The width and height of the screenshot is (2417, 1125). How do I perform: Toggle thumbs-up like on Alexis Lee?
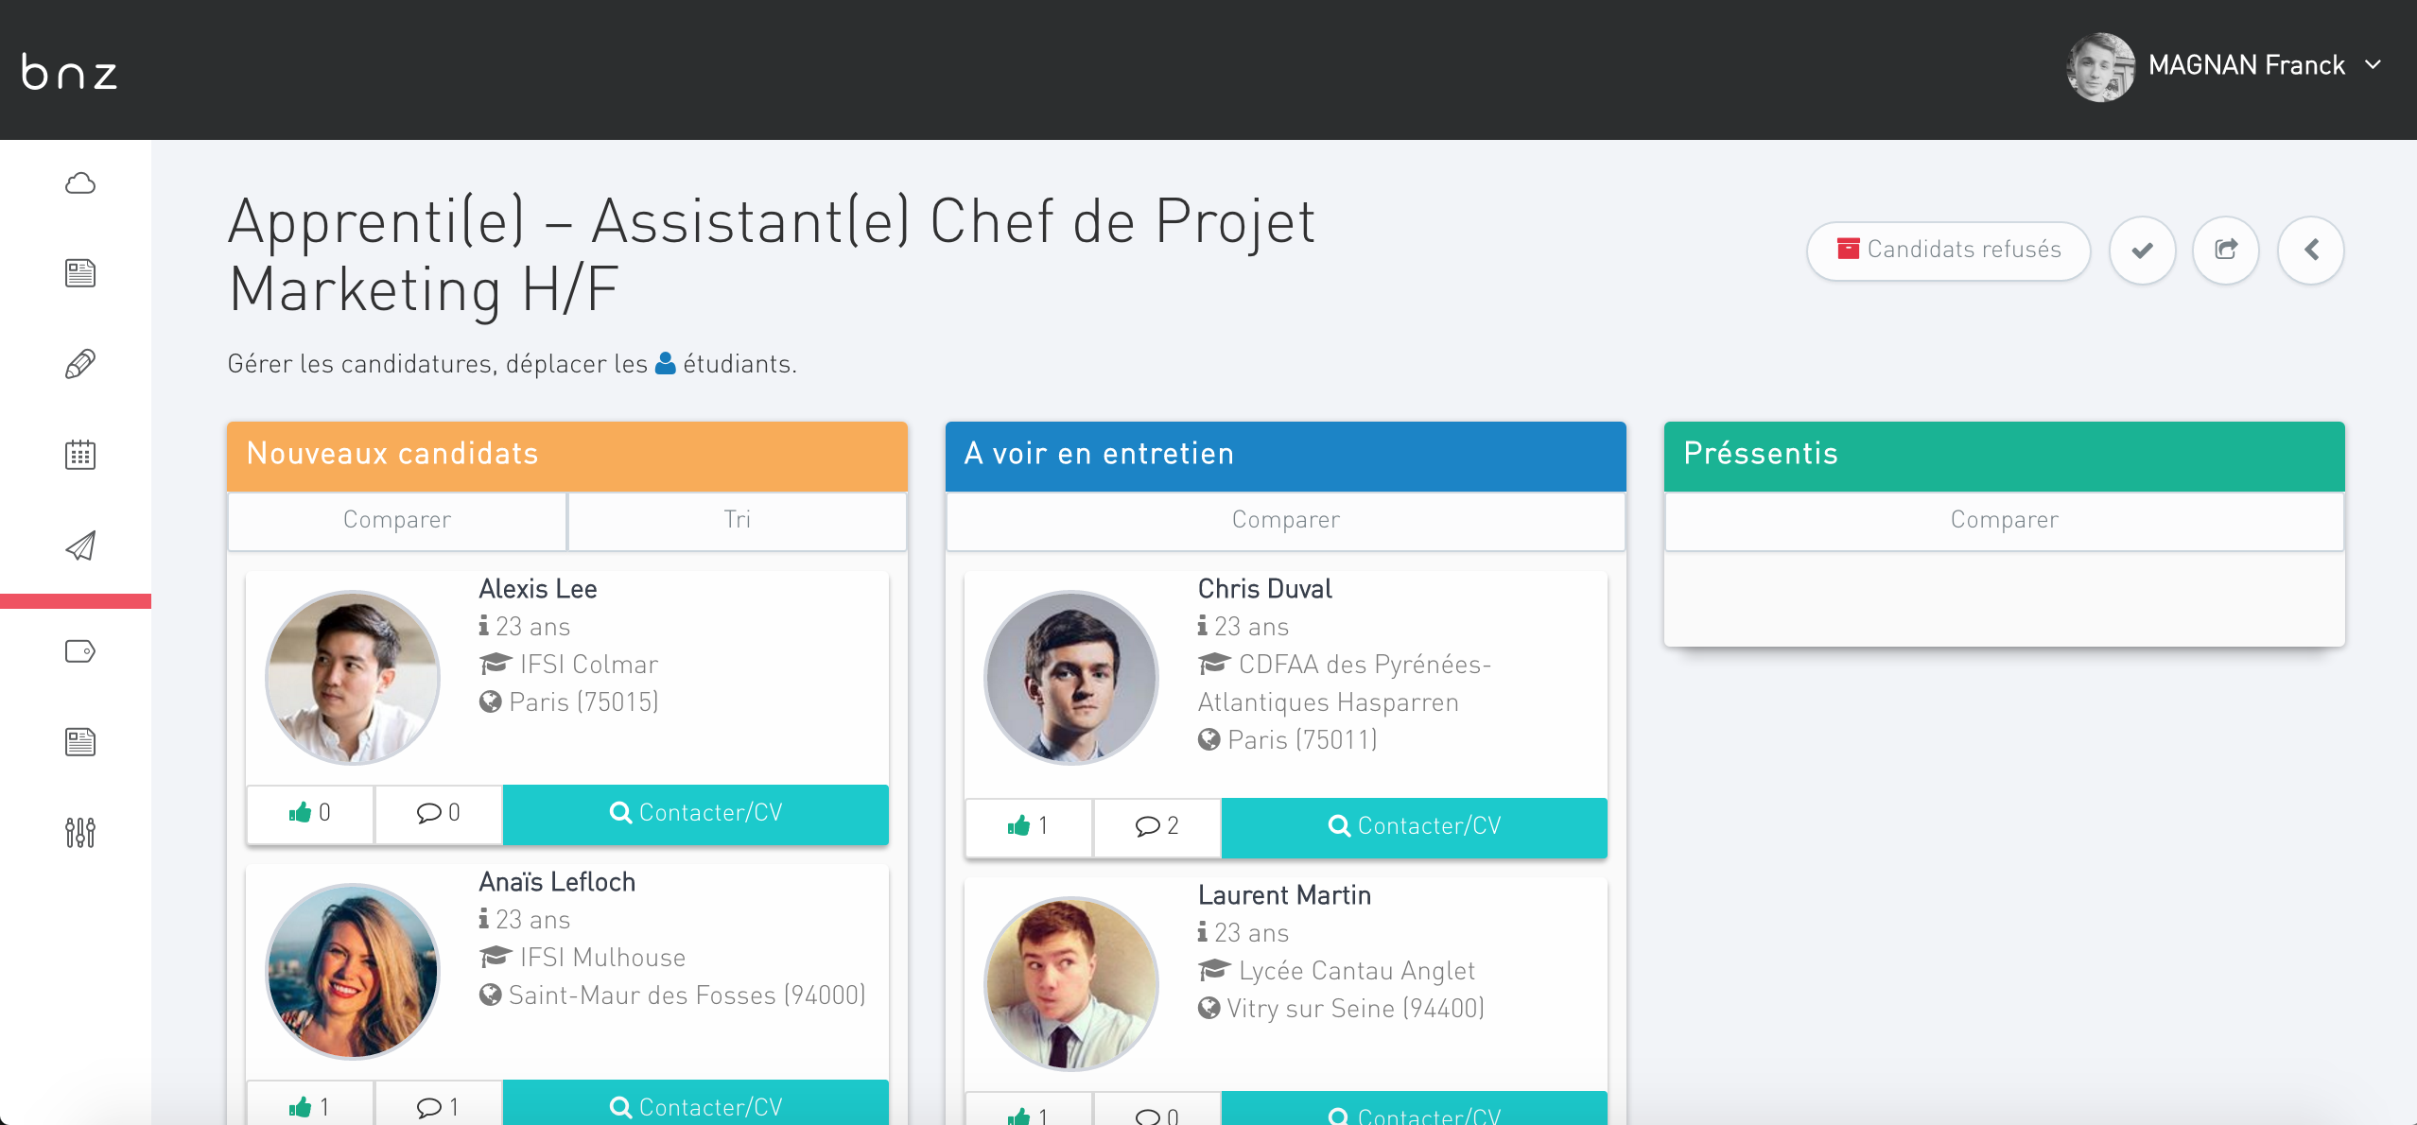point(310,813)
